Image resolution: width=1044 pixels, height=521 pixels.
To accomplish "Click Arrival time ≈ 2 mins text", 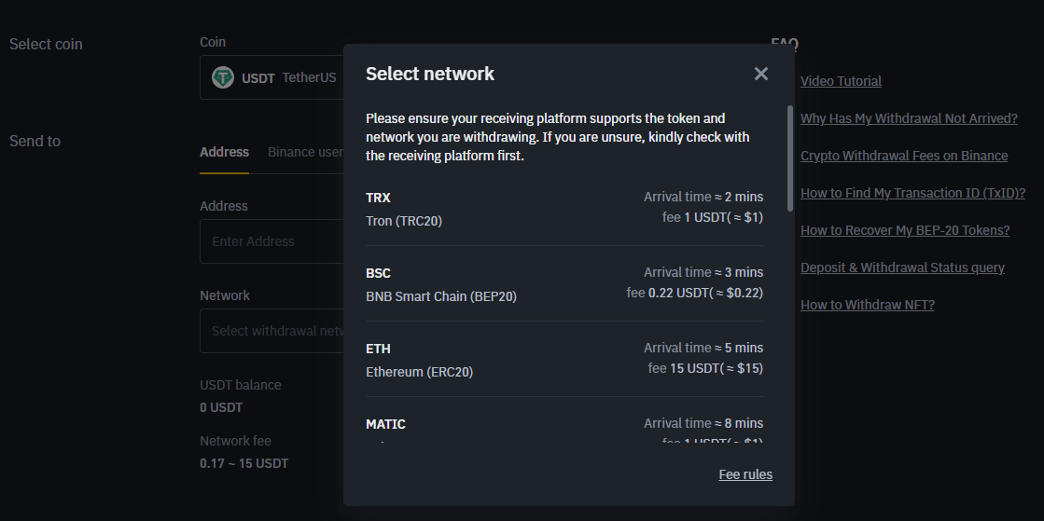I will [x=703, y=197].
